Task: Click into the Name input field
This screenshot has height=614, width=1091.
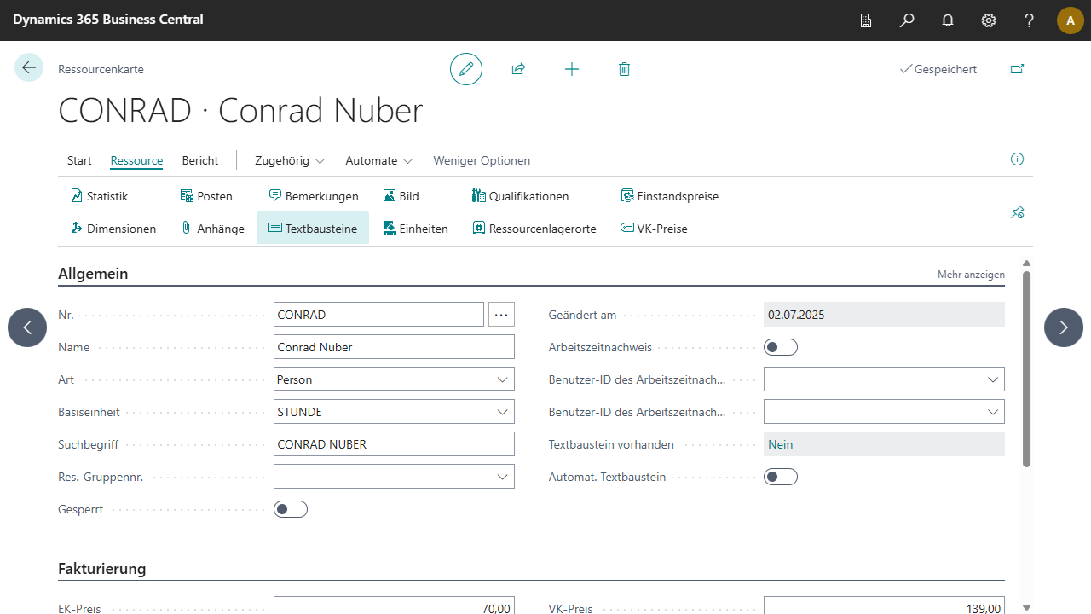Action: pyautogui.click(x=394, y=347)
